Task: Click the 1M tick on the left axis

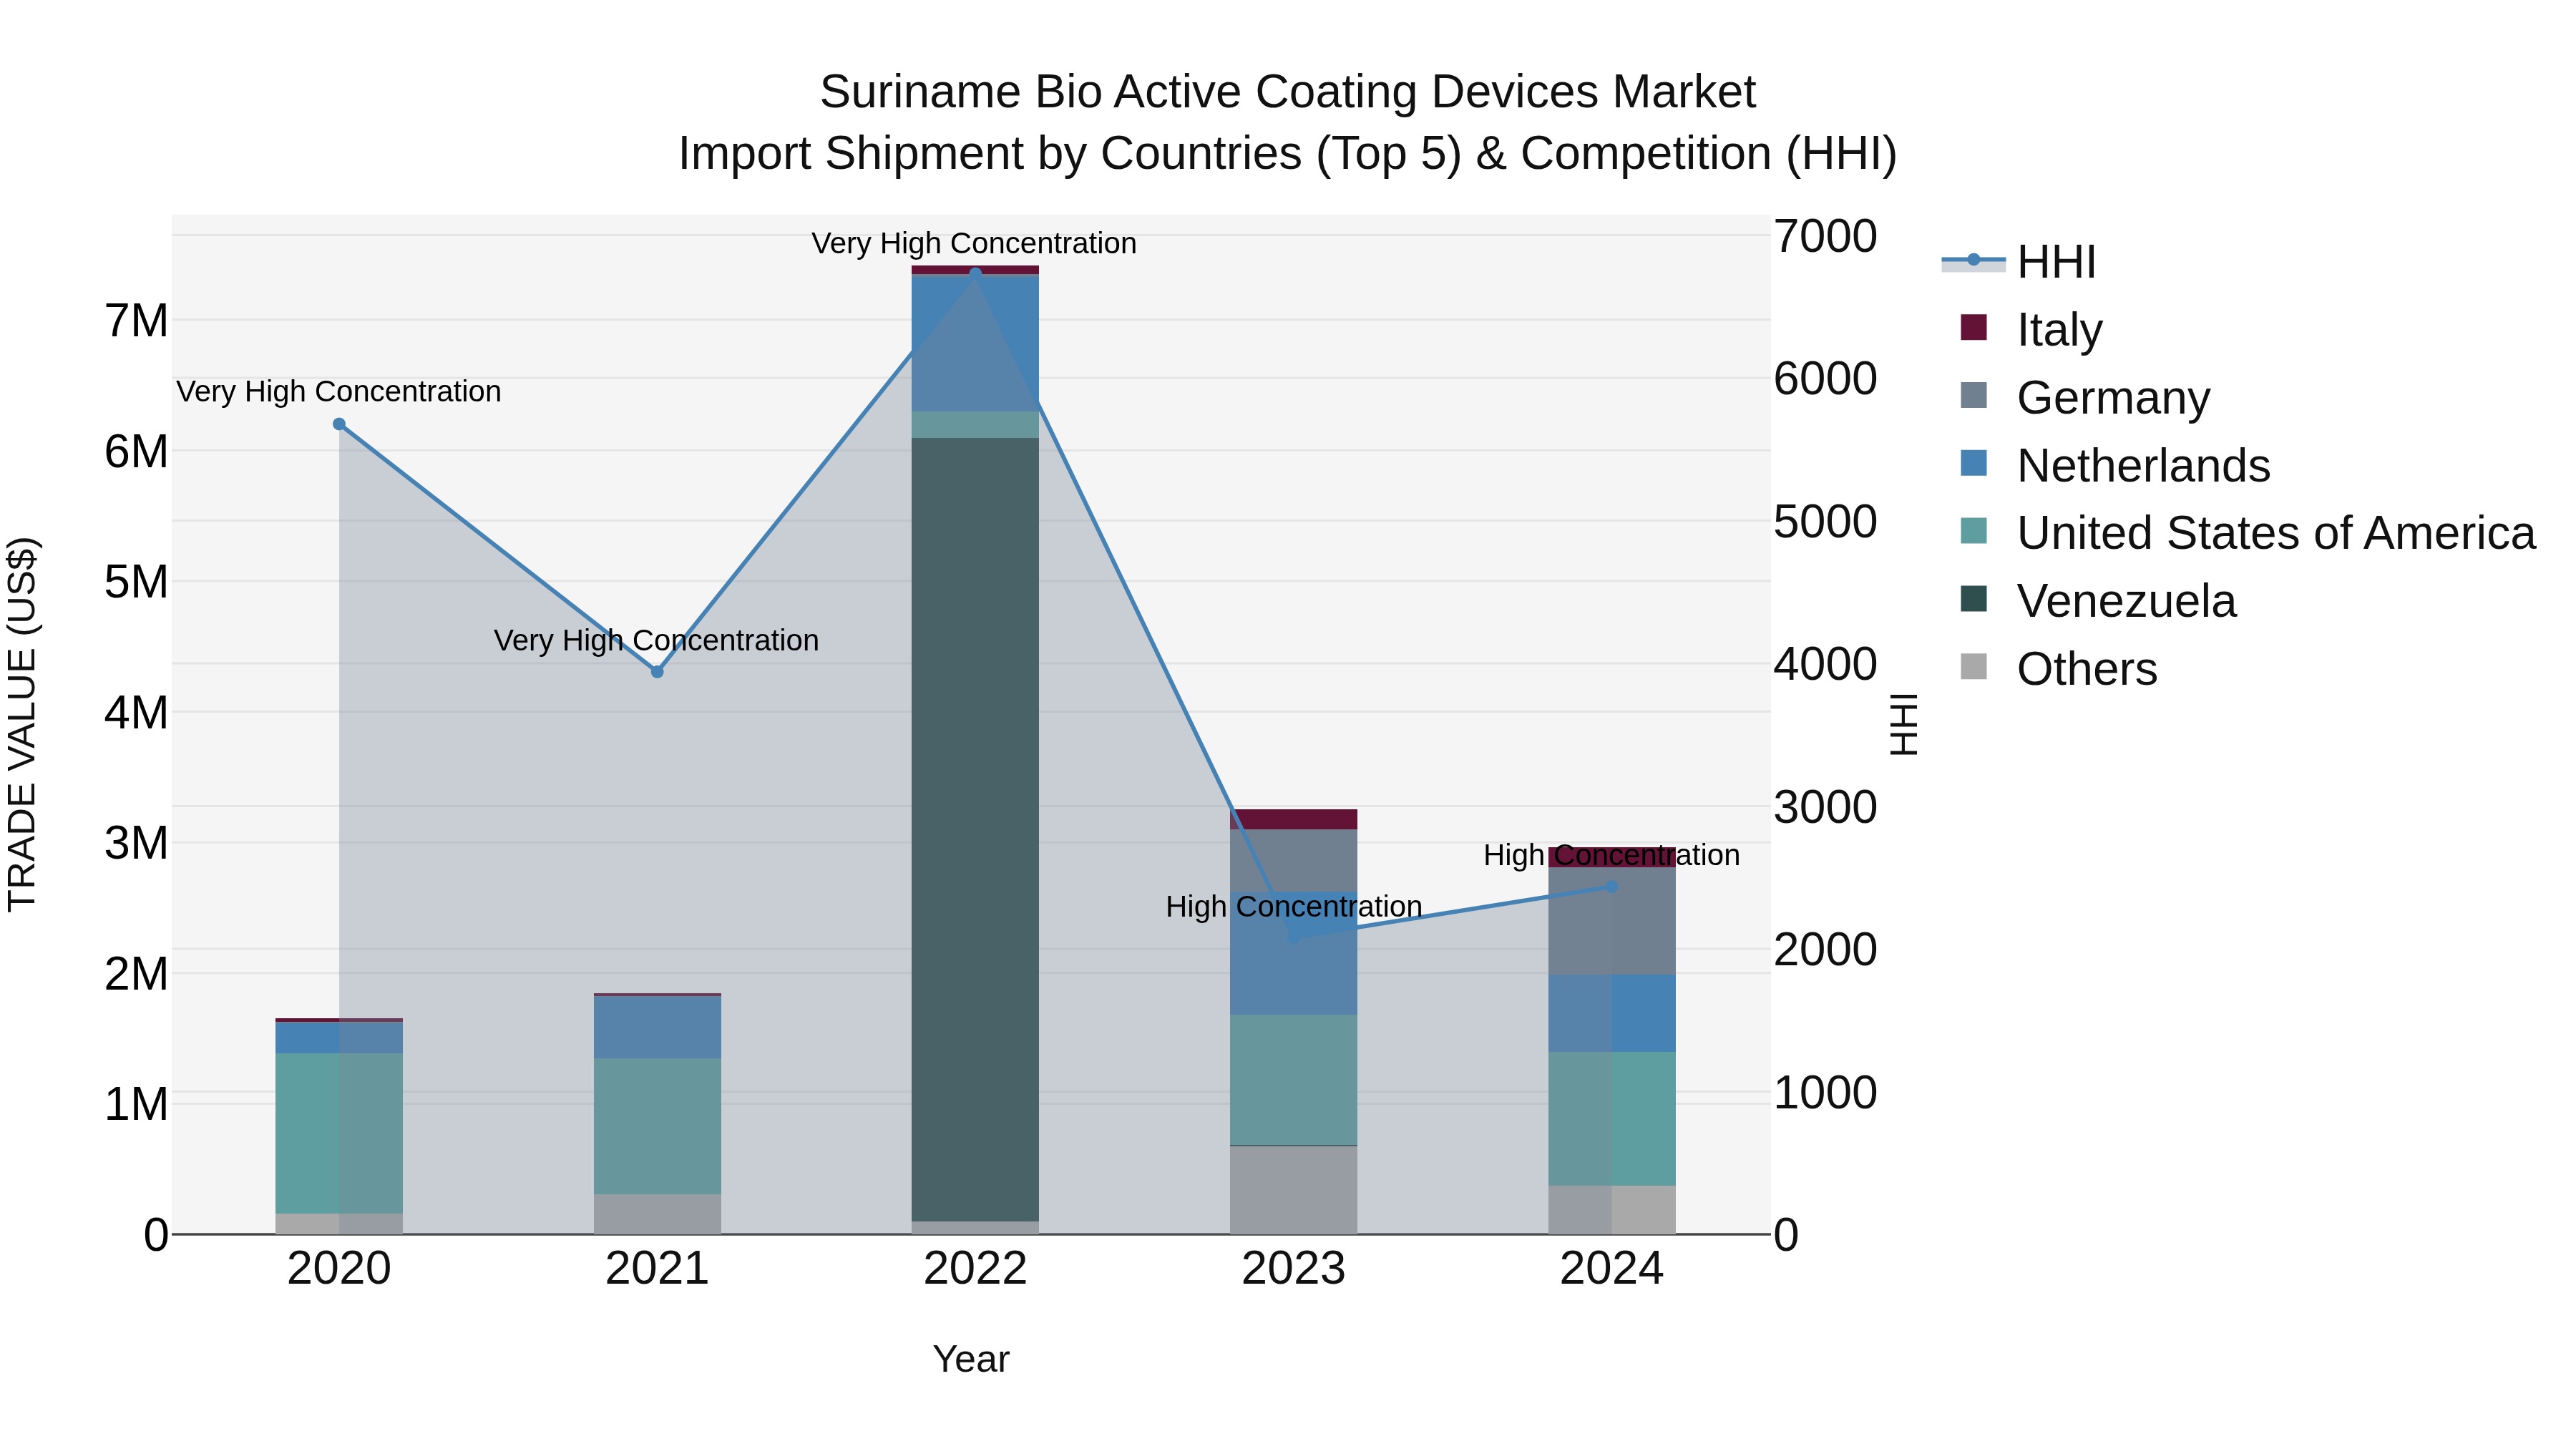Action: coord(136,1105)
